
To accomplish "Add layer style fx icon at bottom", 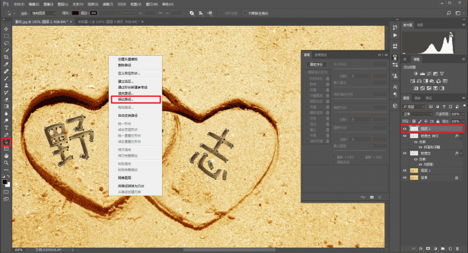I will (421, 248).
